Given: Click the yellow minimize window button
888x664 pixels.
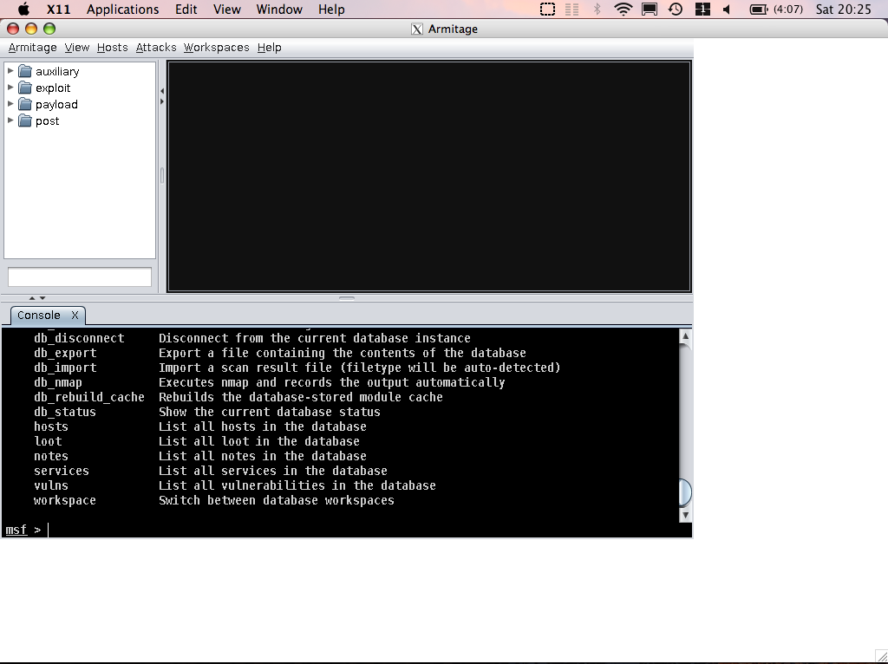Looking at the screenshot, I should 31,29.
